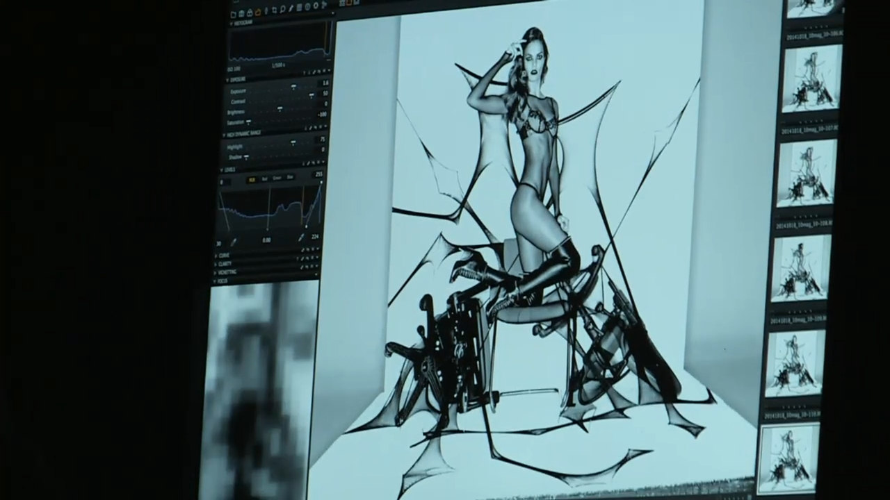890x500 pixels.
Task: Click the 1/500 s shutter readout
Action: pos(278,65)
